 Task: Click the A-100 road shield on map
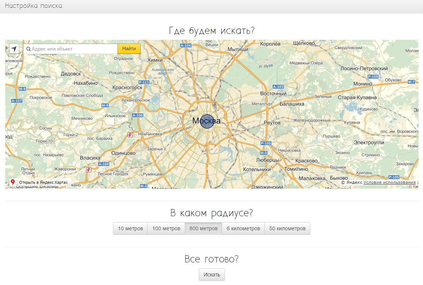click(x=104, y=164)
